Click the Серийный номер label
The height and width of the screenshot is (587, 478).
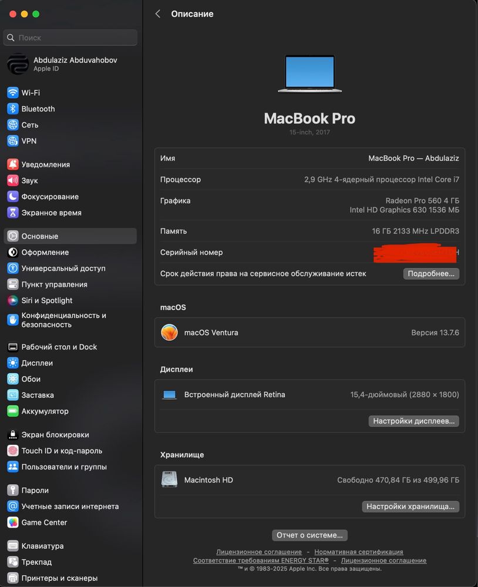click(191, 252)
